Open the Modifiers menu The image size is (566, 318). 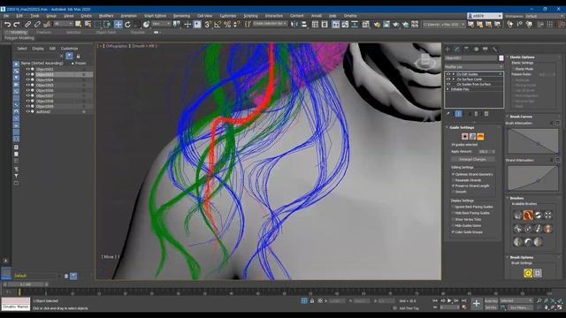click(x=106, y=16)
